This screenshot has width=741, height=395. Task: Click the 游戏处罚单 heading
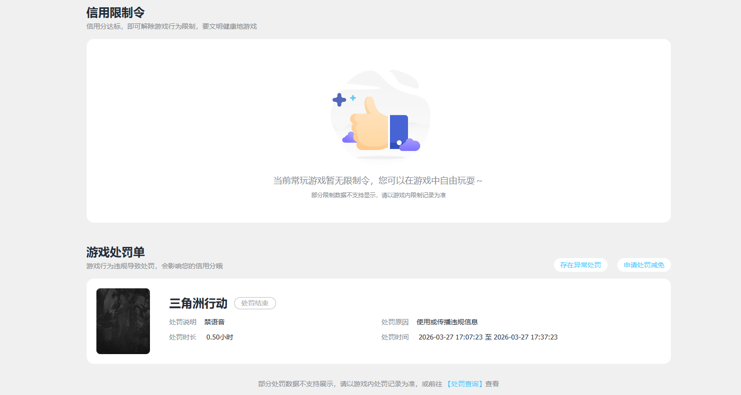pyautogui.click(x=115, y=252)
